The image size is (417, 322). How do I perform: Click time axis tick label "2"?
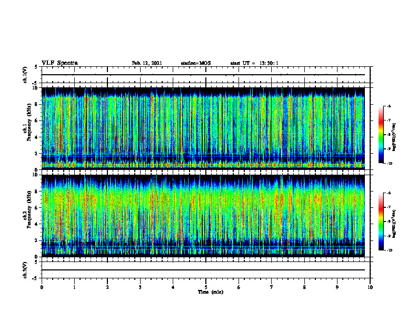(x=107, y=287)
